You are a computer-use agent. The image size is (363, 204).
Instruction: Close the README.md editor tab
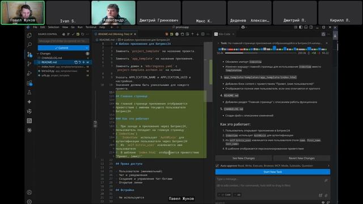[x=135, y=34]
